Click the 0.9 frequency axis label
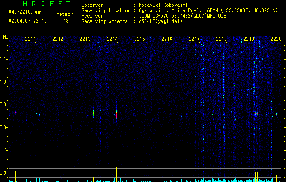This screenshot has height=182, width=286. (3, 105)
